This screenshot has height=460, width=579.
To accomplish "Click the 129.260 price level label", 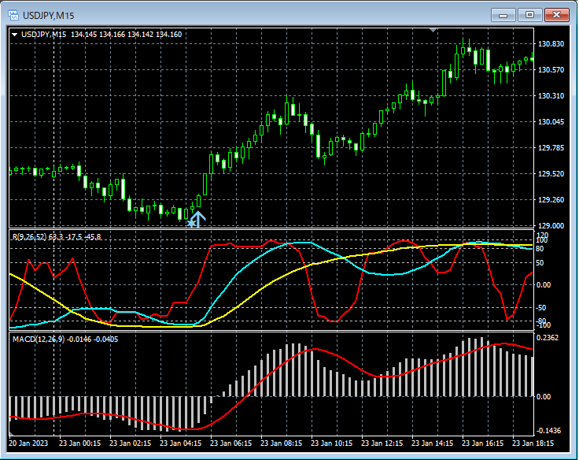I will 551,200.
